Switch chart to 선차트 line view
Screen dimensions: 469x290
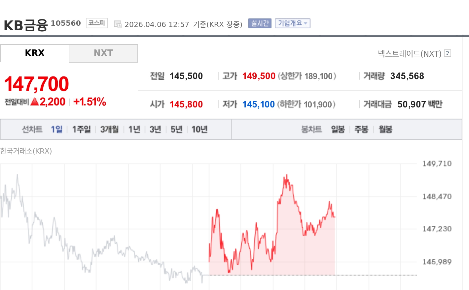(x=32, y=129)
